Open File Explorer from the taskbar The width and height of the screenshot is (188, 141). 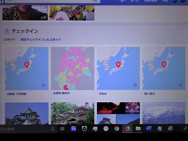[138, 129]
